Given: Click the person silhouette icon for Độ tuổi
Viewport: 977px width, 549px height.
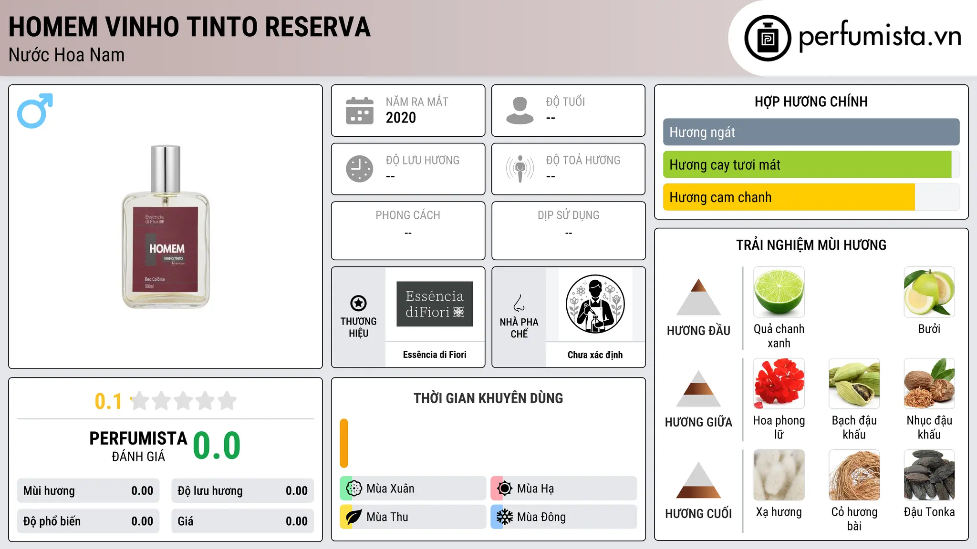Looking at the screenshot, I should [x=520, y=111].
